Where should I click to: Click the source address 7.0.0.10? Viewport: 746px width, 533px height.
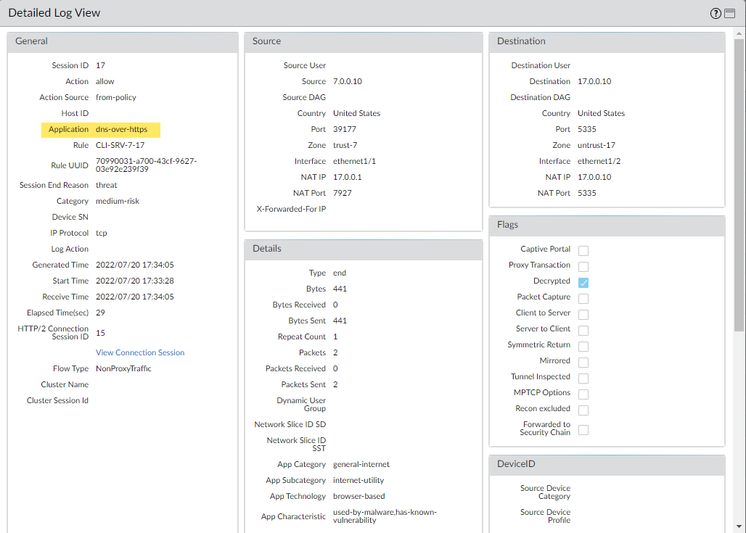tap(347, 81)
